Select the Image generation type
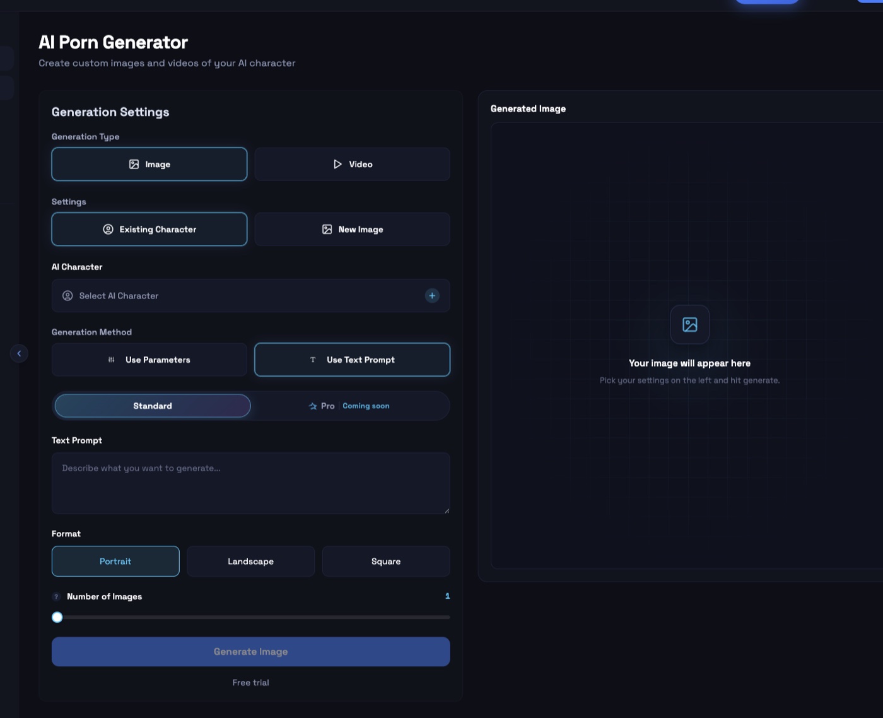The height and width of the screenshot is (718, 883). click(x=149, y=164)
